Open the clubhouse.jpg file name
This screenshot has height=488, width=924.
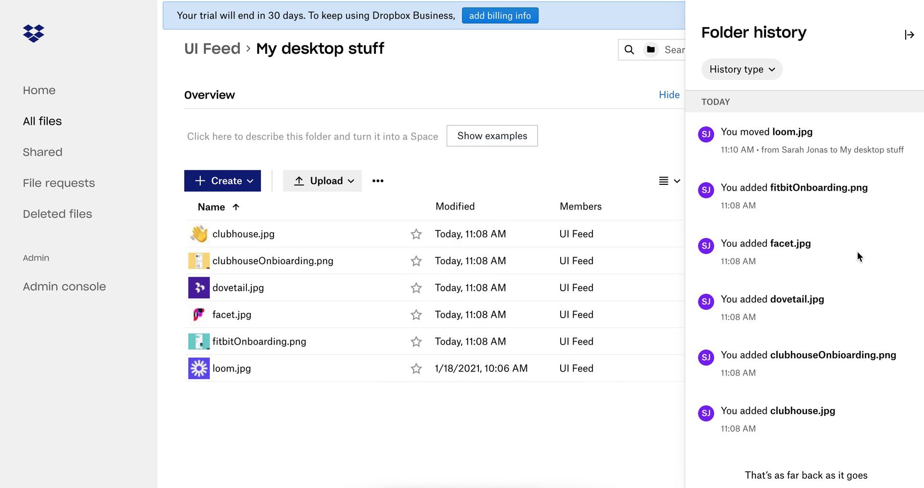coord(244,234)
